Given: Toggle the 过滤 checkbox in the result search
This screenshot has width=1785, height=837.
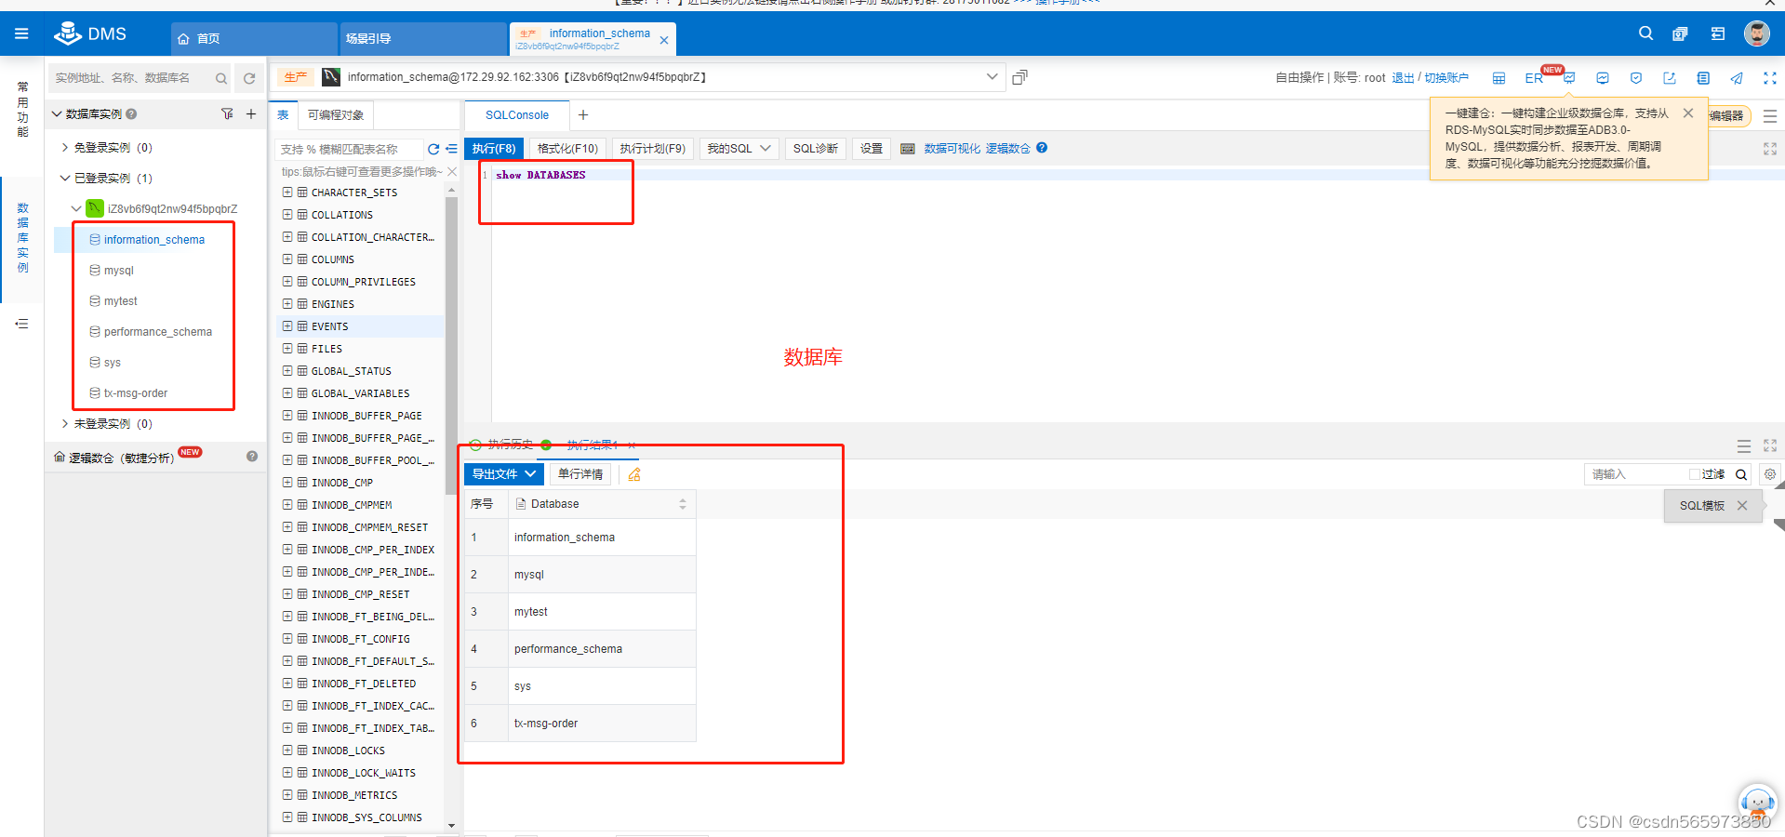Looking at the screenshot, I should pyautogui.click(x=1695, y=474).
